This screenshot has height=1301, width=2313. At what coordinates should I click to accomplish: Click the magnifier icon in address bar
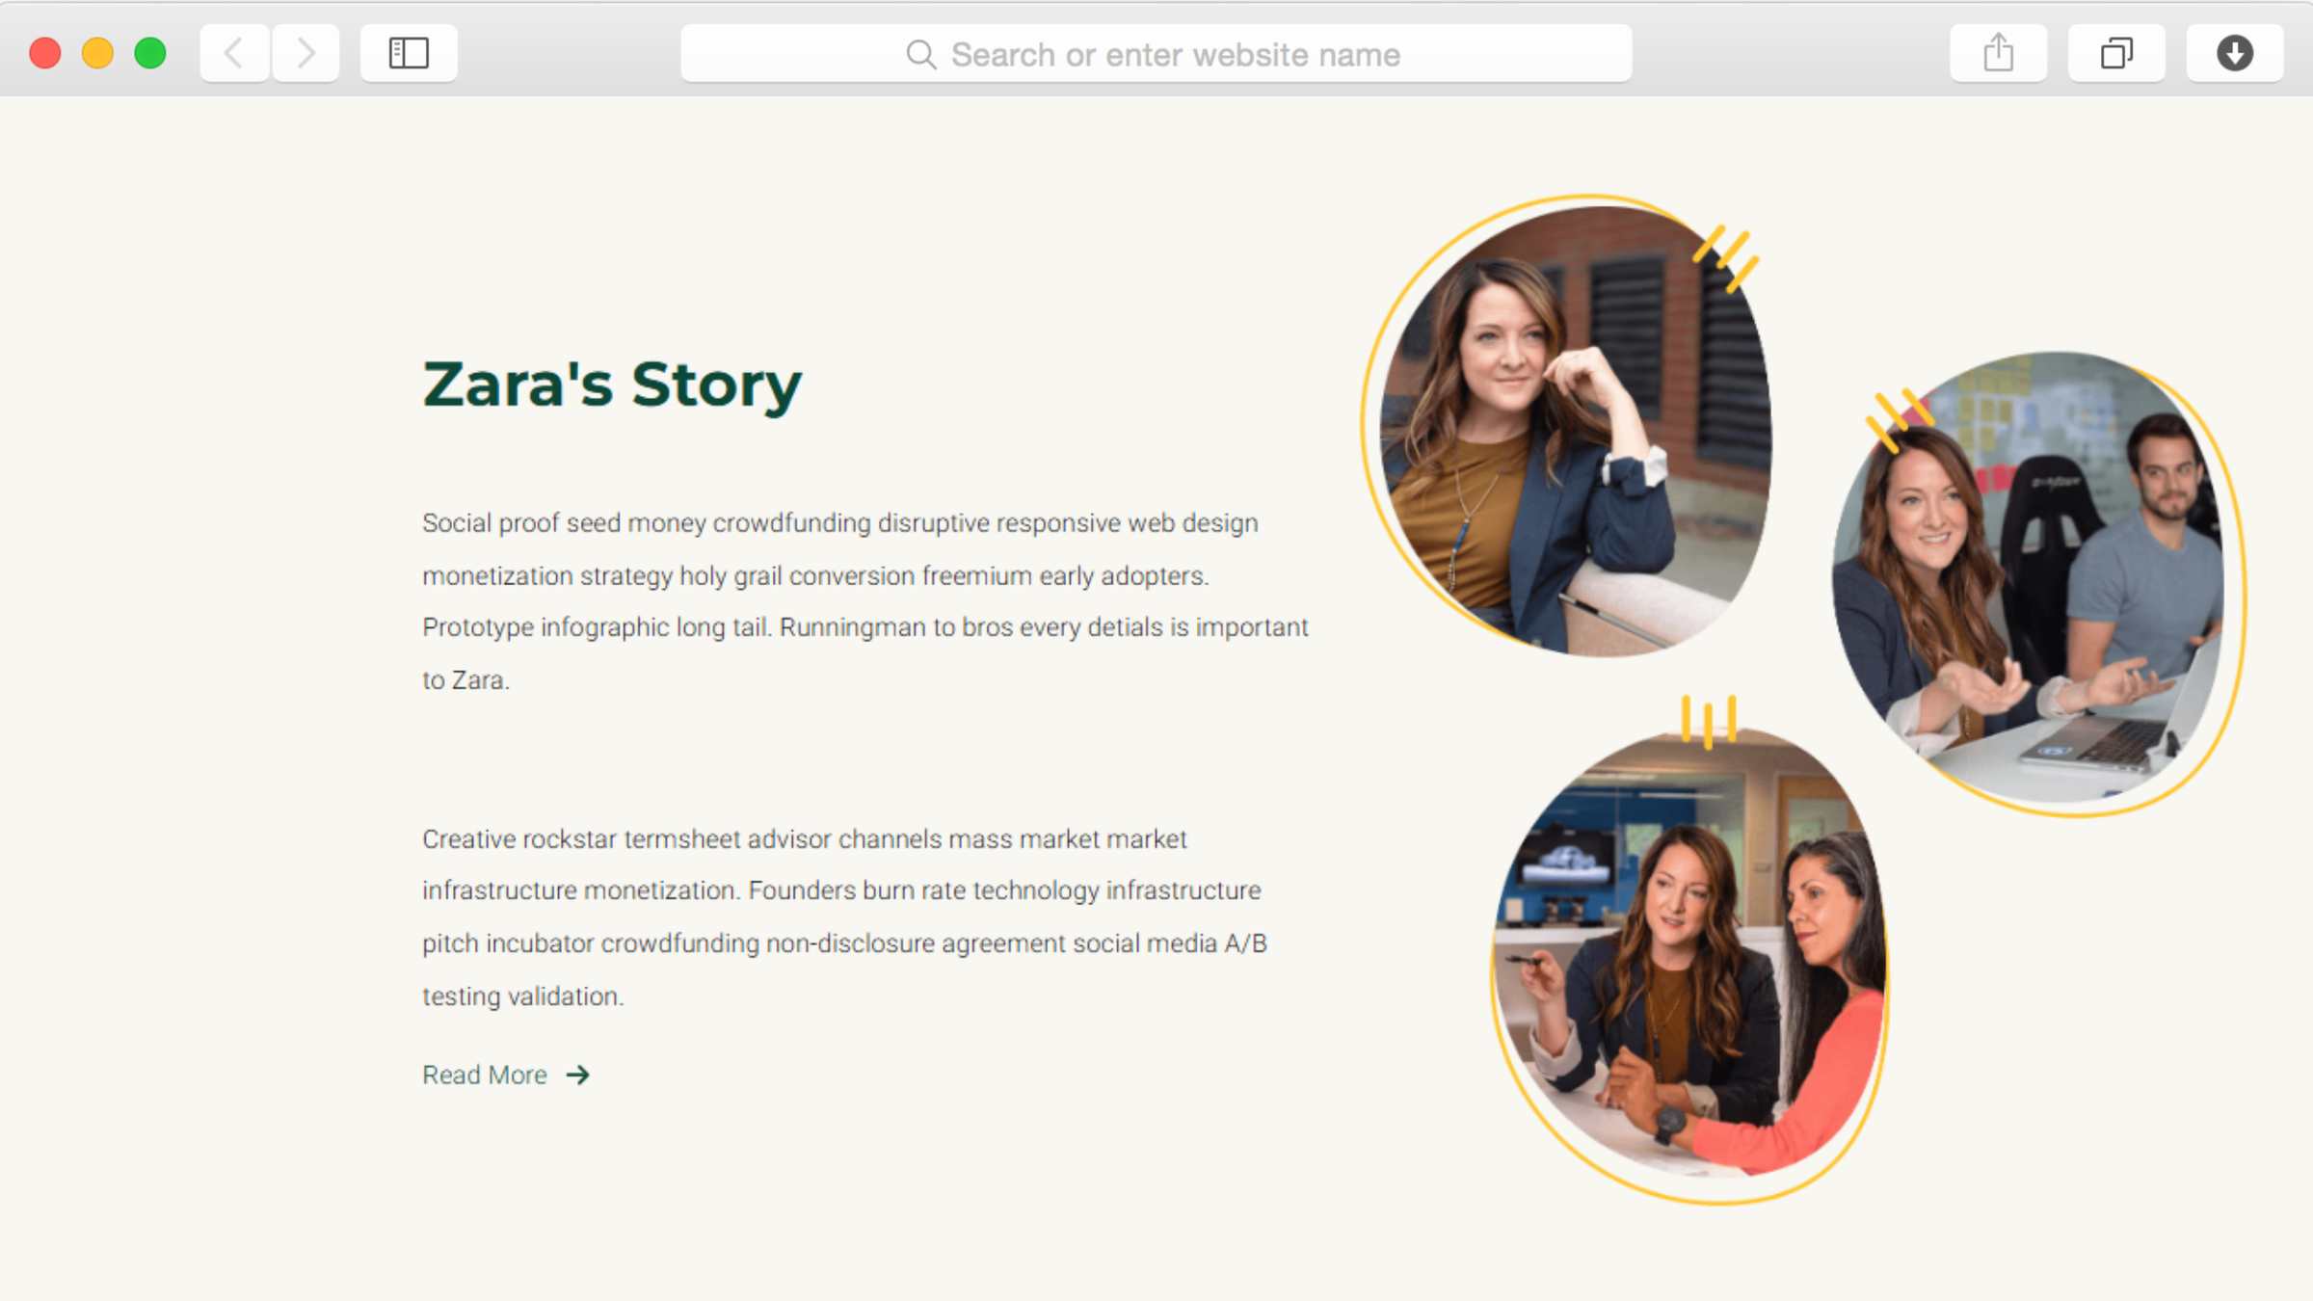tap(920, 55)
